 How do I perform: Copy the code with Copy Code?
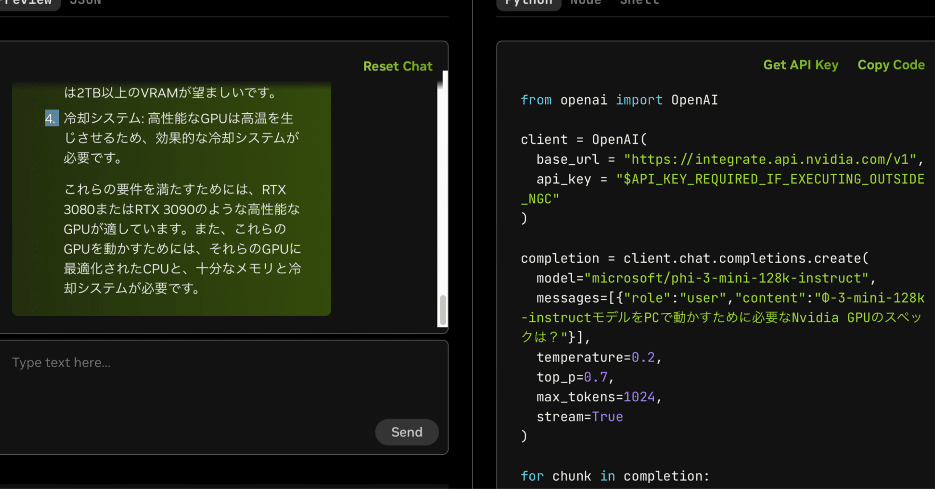point(891,65)
